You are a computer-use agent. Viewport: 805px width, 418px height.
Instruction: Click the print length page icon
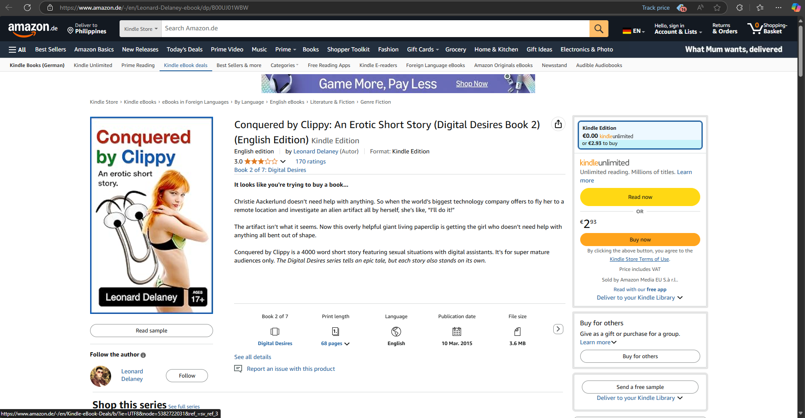point(336,332)
